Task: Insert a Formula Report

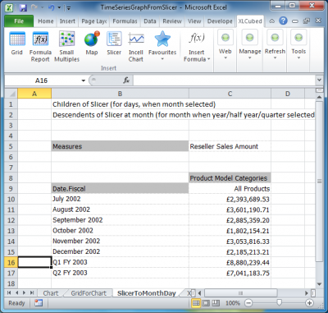Action: (40, 47)
